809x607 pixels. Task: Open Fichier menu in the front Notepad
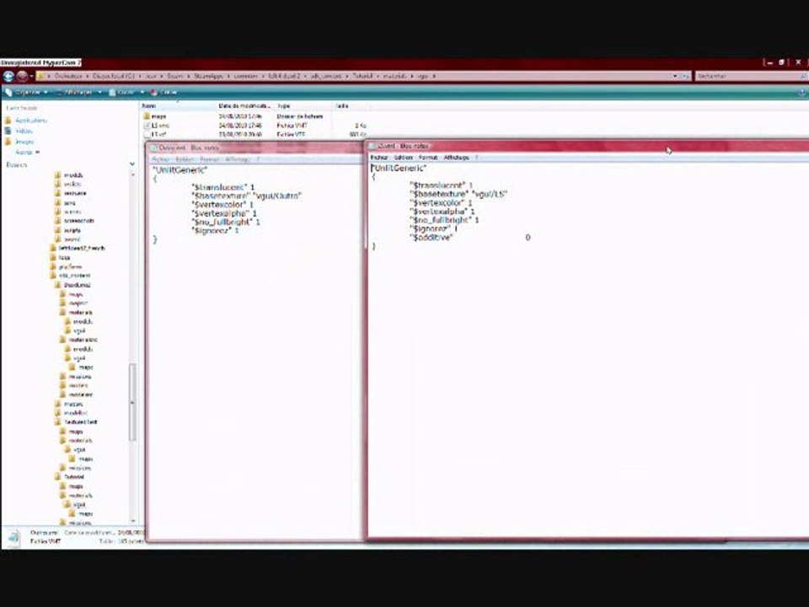click(x=379, y=158)
